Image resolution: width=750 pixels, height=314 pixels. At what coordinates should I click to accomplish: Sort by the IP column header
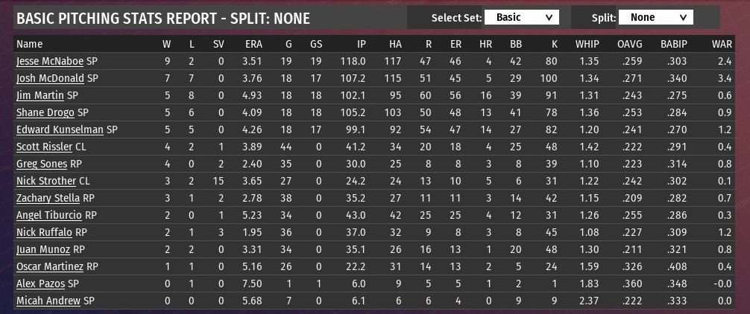tap(361, 44)
